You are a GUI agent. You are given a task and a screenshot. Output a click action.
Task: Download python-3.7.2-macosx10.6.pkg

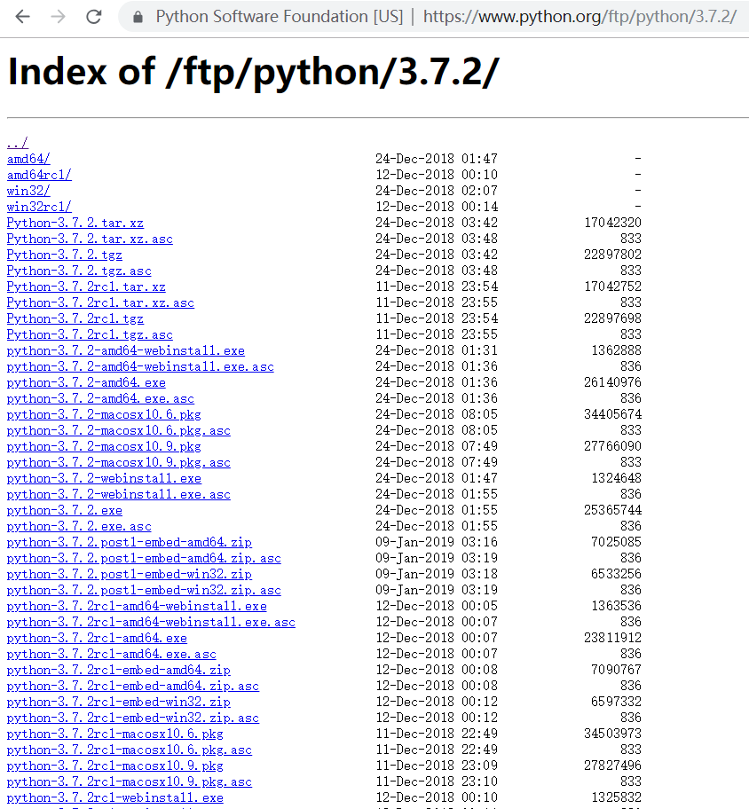[x=104, y=414]
